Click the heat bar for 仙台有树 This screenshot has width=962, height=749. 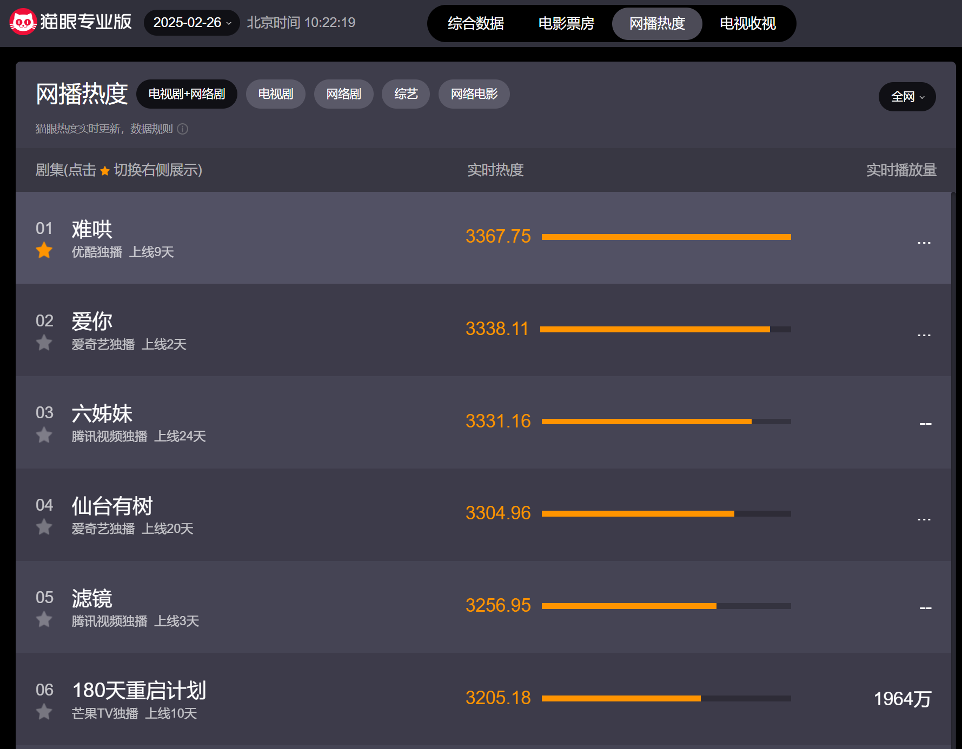[666, 513]
